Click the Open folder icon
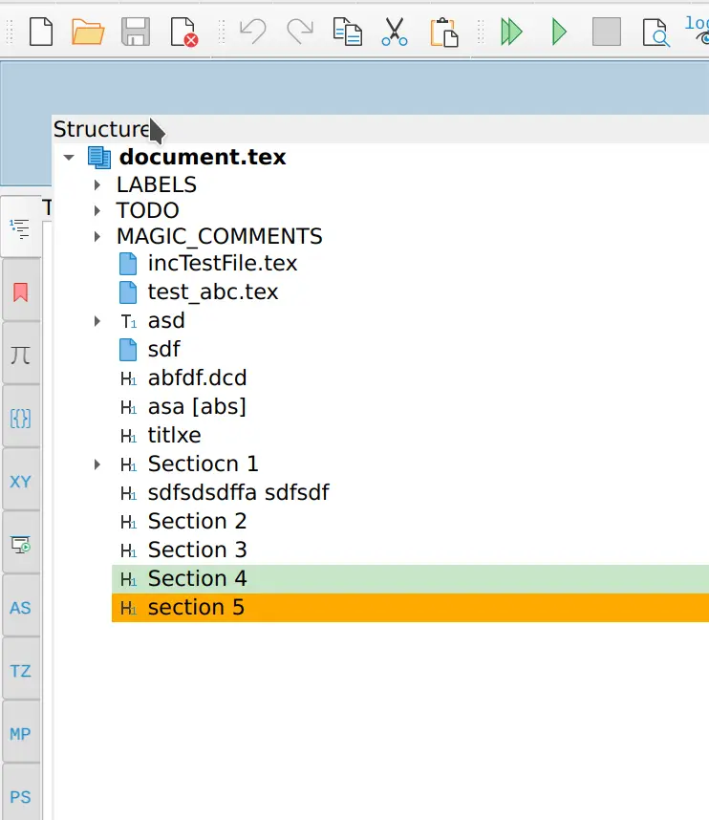This screenshot has width=709, height=820. click(88, 32)
